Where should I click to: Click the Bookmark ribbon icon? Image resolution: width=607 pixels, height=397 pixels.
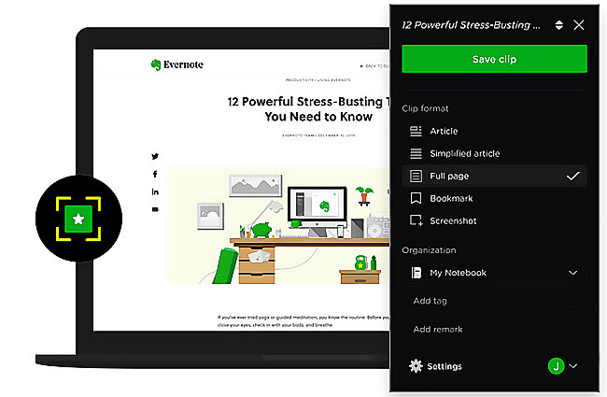[416, 198]
